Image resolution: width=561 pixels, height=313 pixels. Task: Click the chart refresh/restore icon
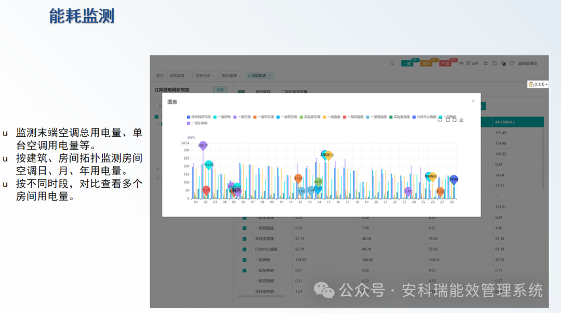coord(440,120)
